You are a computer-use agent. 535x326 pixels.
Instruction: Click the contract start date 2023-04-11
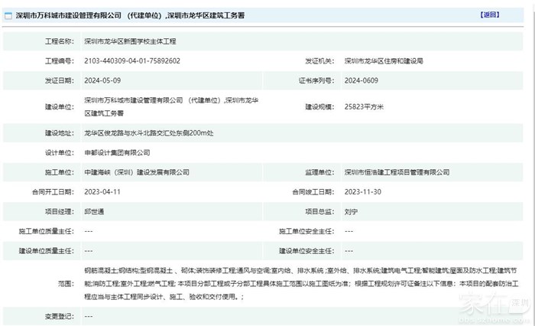(x=102, y=192)
